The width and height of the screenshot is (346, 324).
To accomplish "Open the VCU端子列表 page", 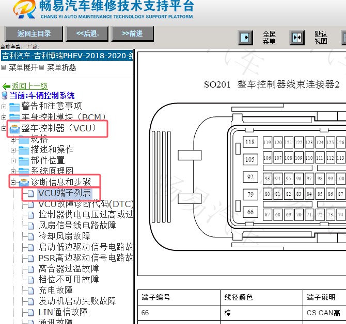I will pyautogui.click(x=65, y=193).
